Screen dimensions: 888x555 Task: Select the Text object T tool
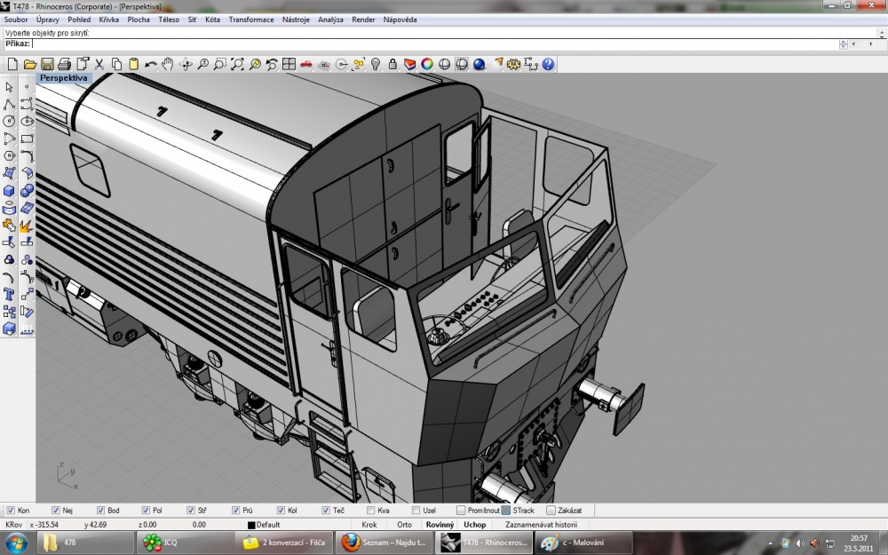click(9, 294)
